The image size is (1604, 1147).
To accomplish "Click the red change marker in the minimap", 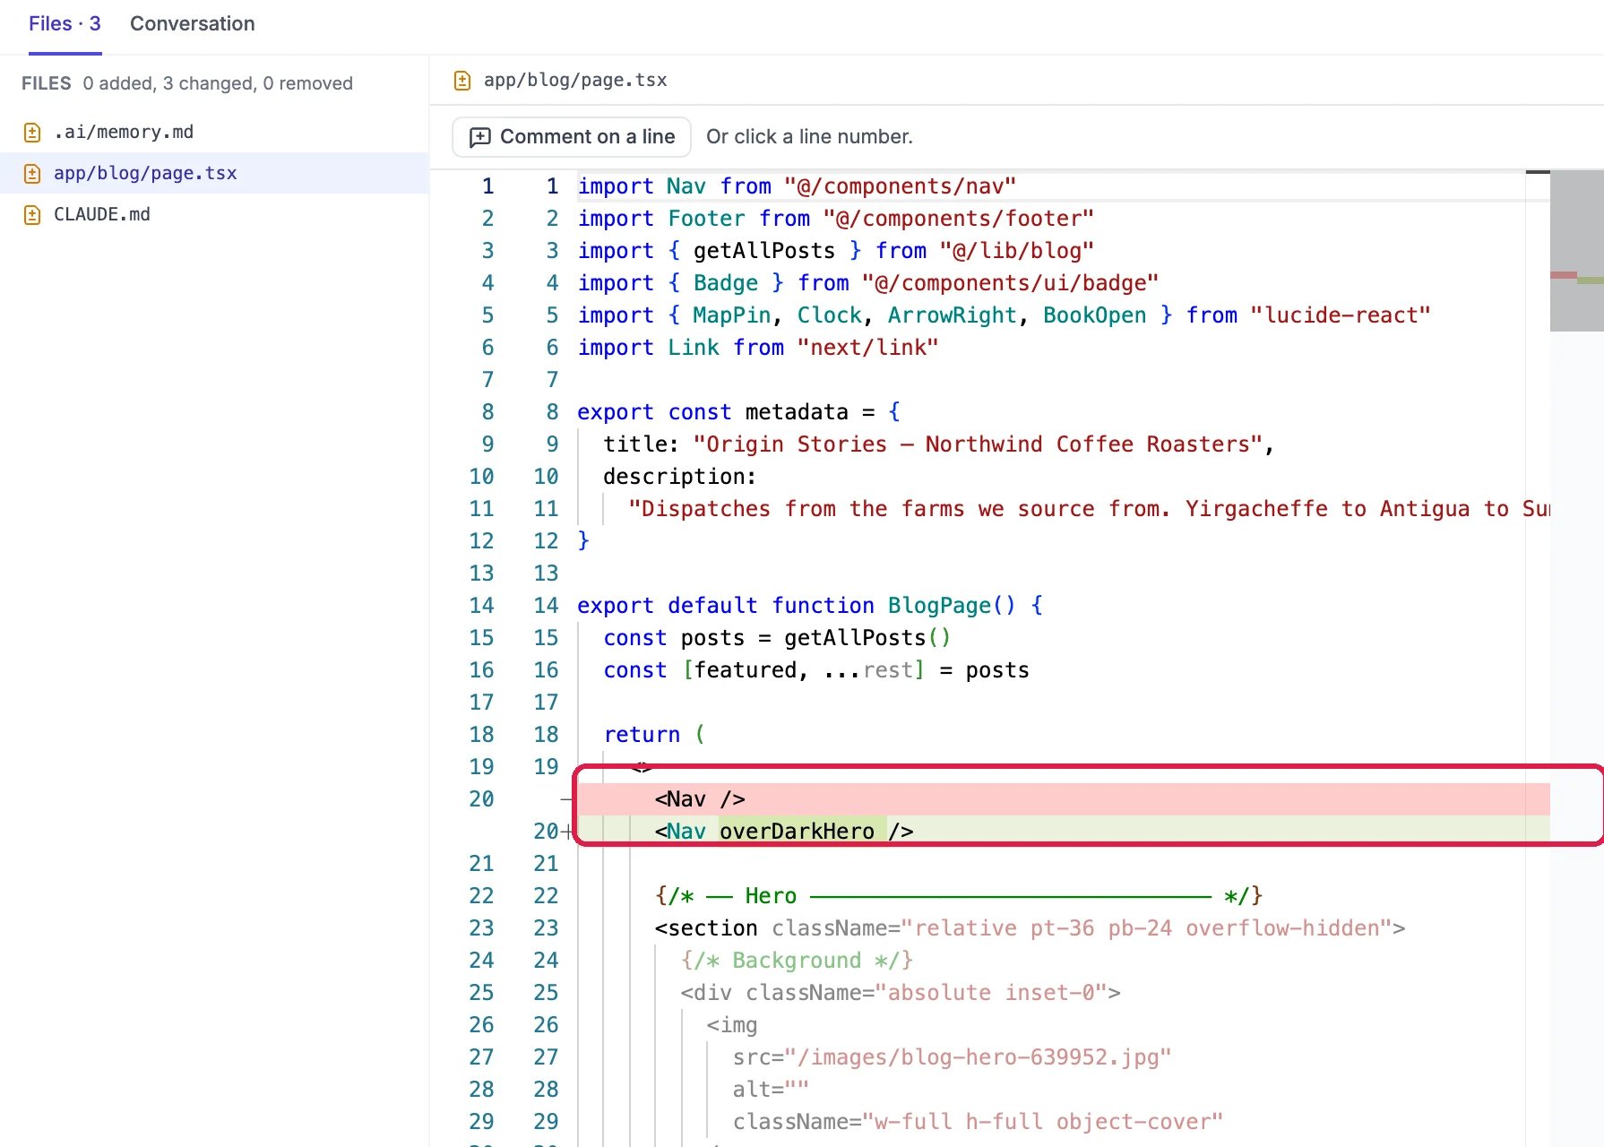I will point(1564,275).
